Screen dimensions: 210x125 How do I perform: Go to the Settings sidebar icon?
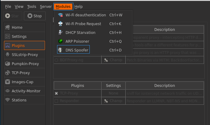pos(8,37)
